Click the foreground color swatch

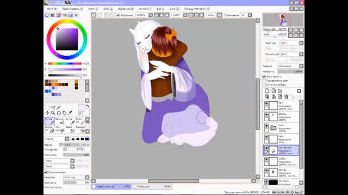point(82,108)
